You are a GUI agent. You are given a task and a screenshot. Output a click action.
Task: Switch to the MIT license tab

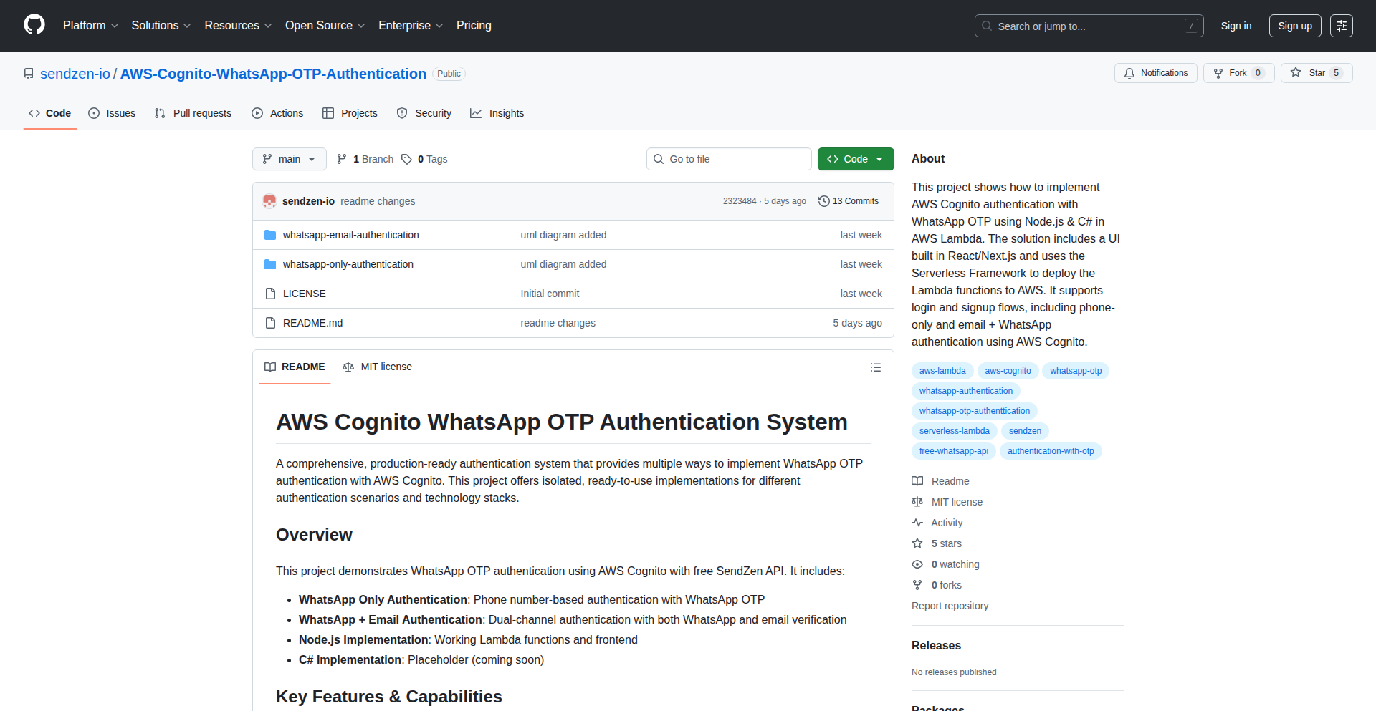pyautogui.click(x=378, y=367)
